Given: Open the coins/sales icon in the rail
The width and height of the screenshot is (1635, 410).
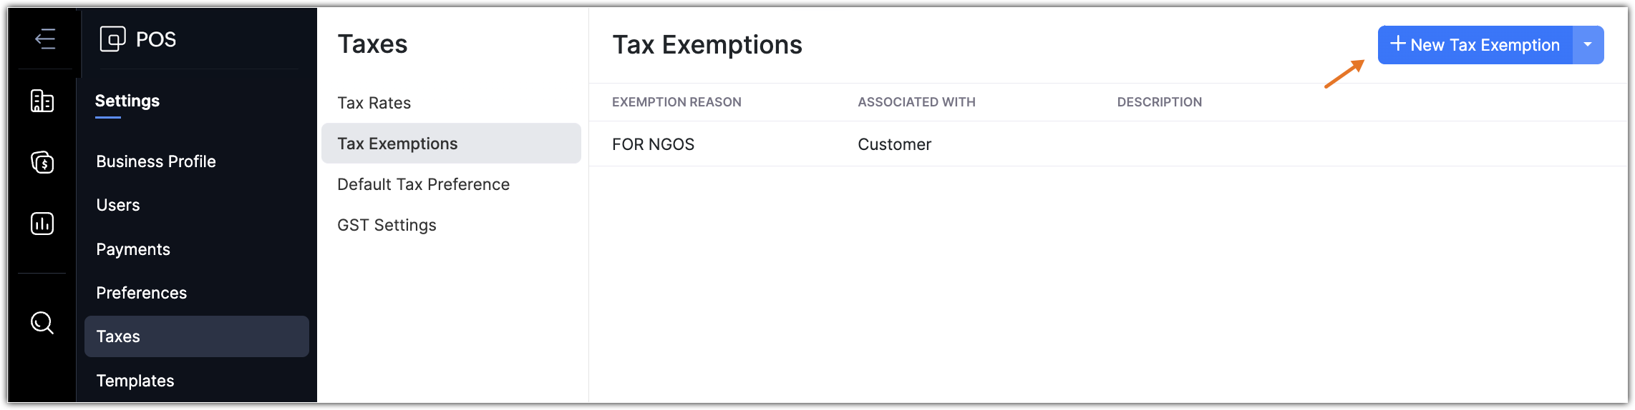Looking at the screenshot, I should [42, 162].
